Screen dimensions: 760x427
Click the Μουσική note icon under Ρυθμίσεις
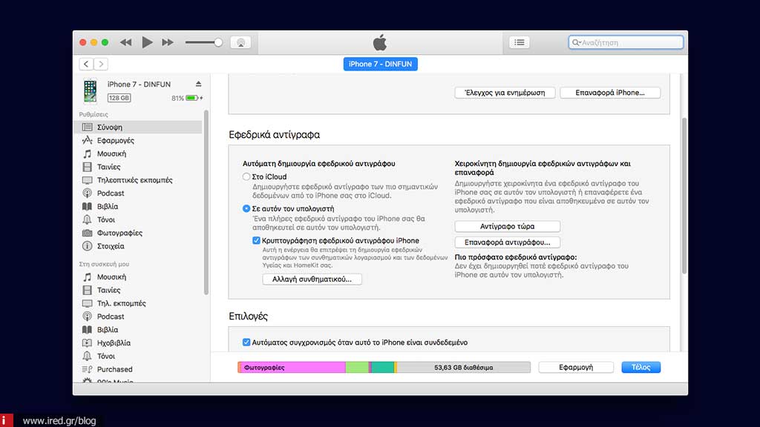(88, 153)
